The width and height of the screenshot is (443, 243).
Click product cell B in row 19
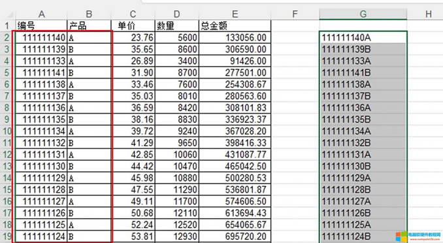click(89, 236)
